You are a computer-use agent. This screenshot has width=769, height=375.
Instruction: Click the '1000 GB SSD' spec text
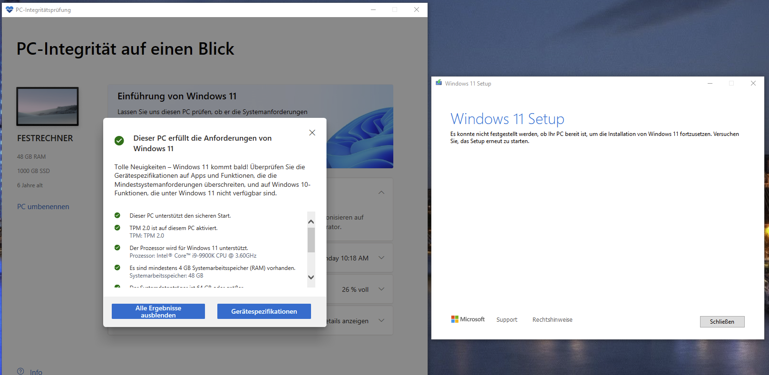point(33,171)
